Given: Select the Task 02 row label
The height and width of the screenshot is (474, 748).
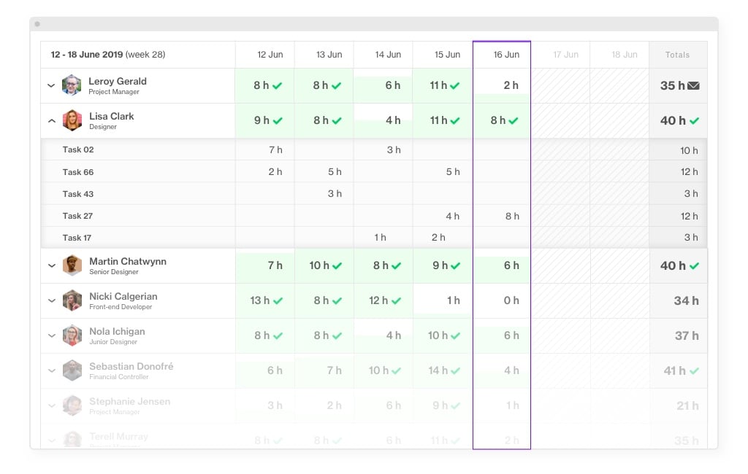Looking at the screenshot, I should [x=78, y=149].
